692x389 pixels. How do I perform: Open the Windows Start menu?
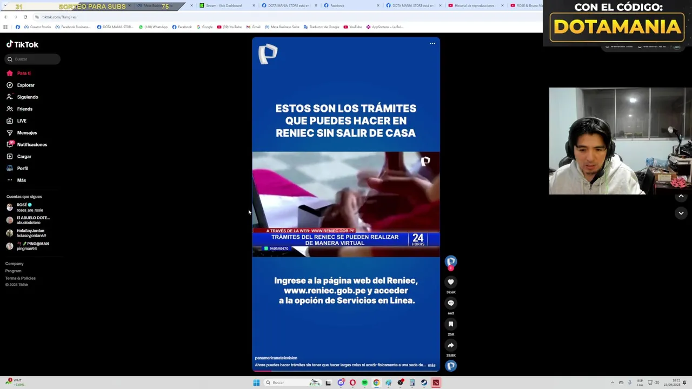(256, 383)
